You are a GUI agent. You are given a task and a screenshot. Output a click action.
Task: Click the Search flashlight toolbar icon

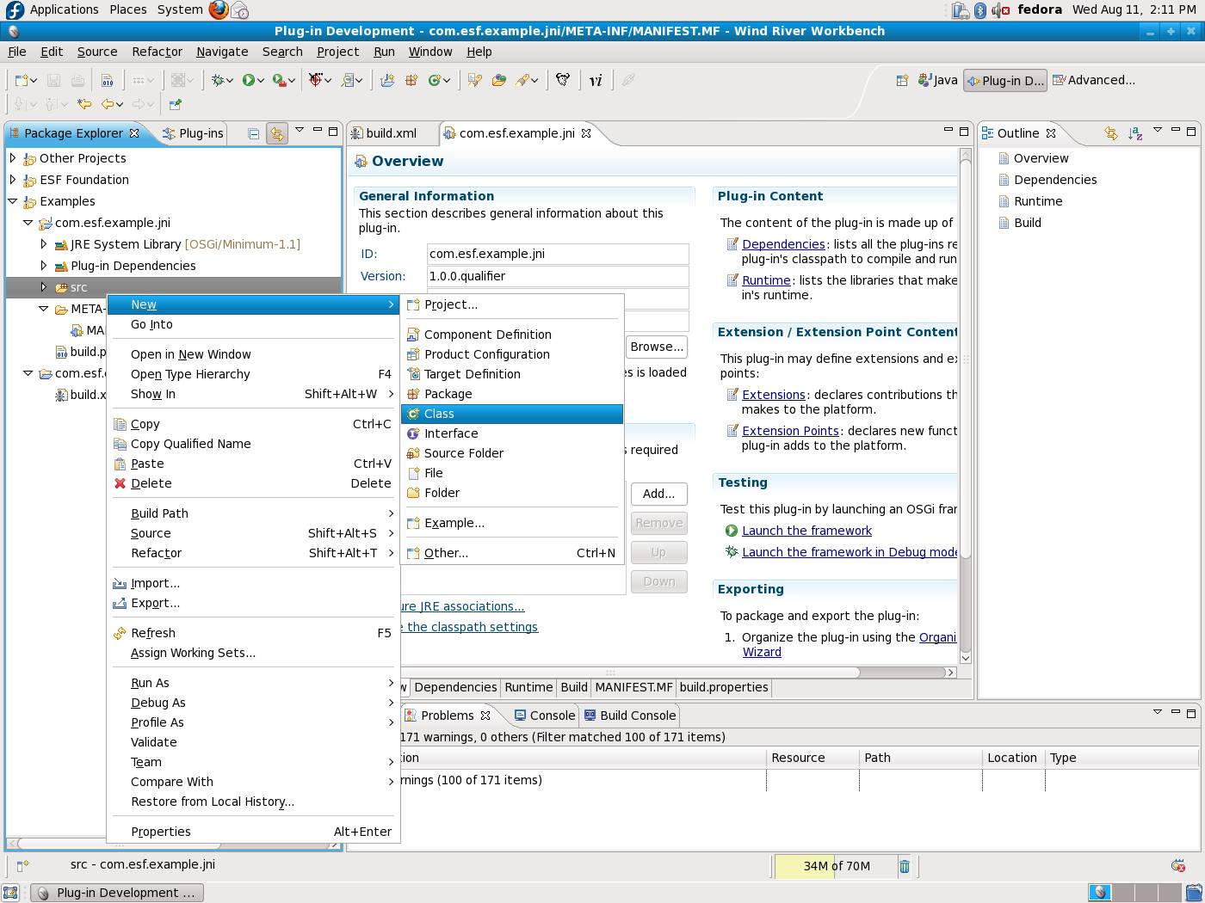(522, 80)
